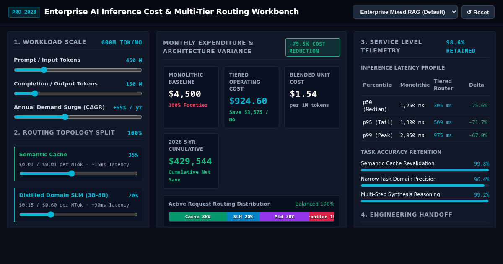The width and height of the screenshot is (503, 264).
Task: Click the p50 monolithic 1,250 ms cell
Action: pyautogui.click(x=412, y=106)
